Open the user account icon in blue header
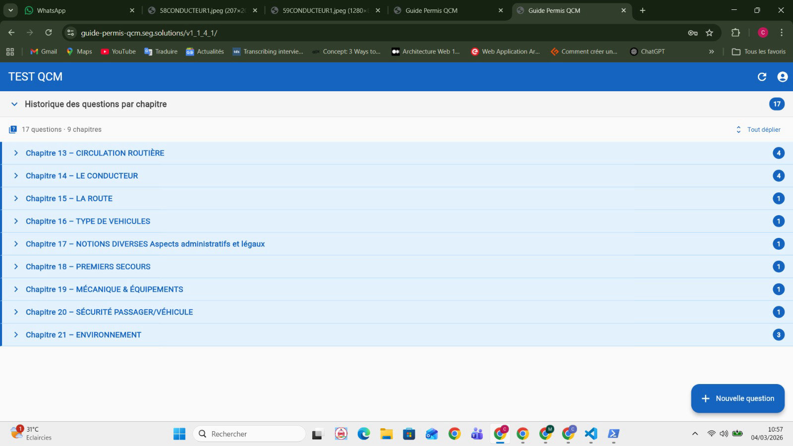This screenshot has height=446, width=793. coord(783,77)
